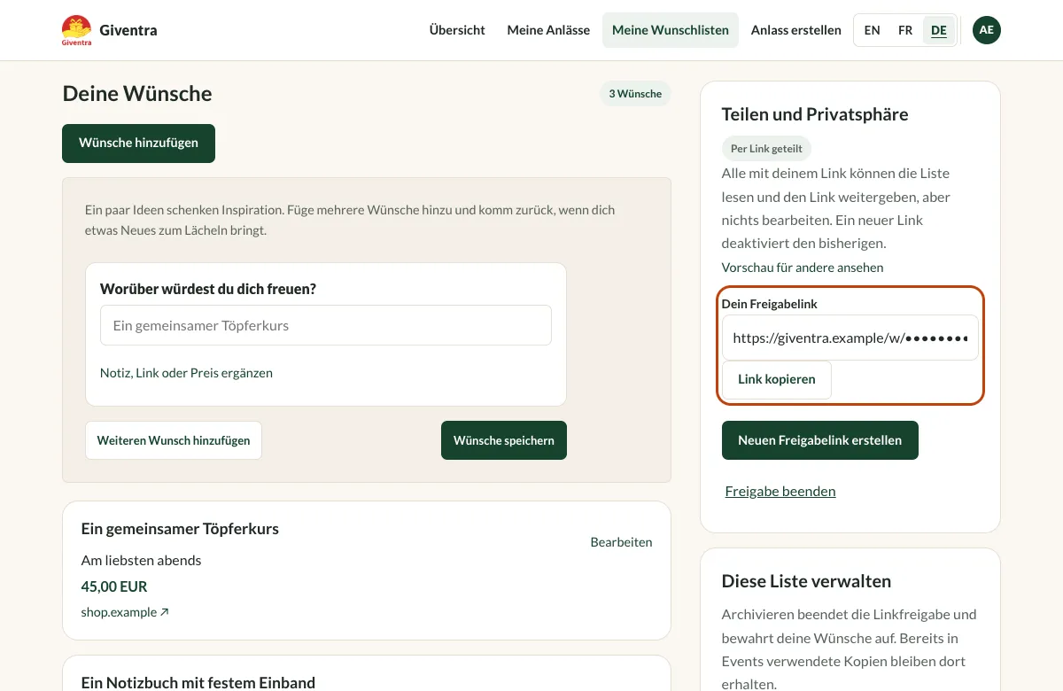Select the DE language option
Viewport: 1063px width, 691px height.
point(939,30)
